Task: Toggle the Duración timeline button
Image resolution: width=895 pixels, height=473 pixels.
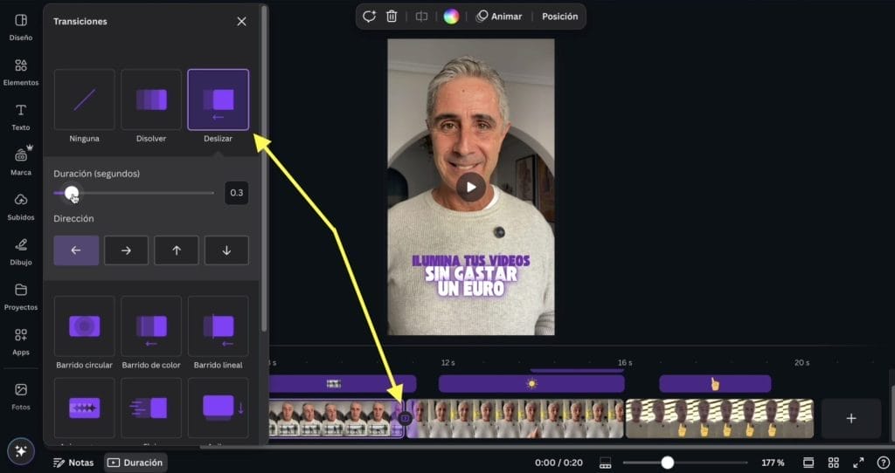Action: point(134,463)
